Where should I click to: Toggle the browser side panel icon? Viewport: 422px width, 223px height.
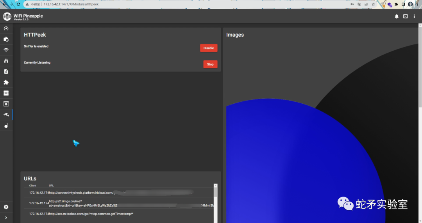click(403, 4)
